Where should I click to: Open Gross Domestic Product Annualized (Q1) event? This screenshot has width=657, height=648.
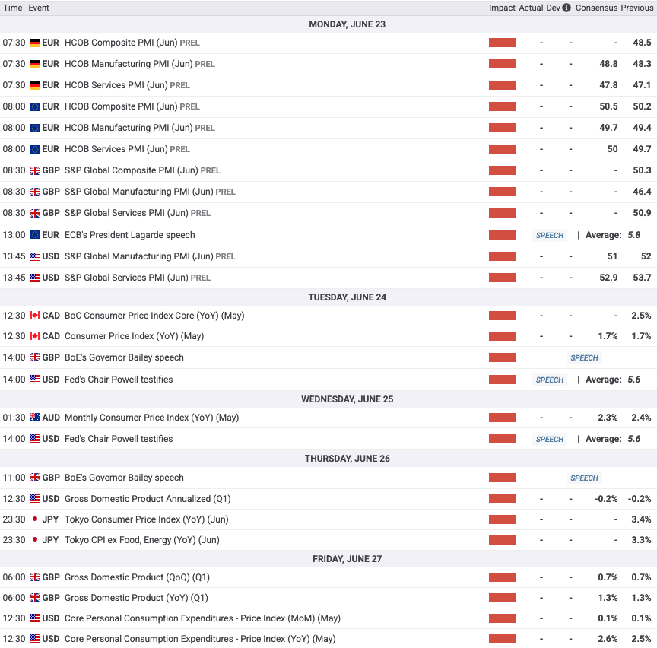(x=148, y=499)
